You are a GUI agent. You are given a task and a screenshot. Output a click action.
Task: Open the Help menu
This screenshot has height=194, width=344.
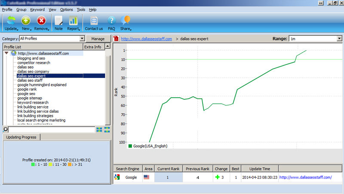pos(92,9)
